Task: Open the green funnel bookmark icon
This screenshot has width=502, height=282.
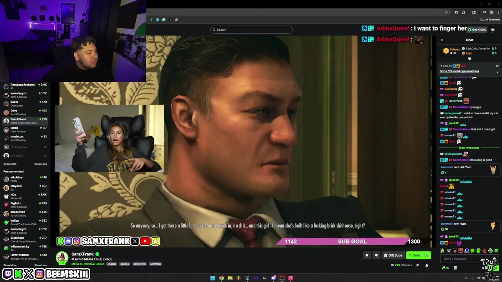Action: click(151, 20)
